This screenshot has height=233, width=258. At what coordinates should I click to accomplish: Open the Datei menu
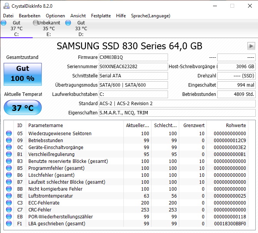pyautogui.click(x=8, y=16)
